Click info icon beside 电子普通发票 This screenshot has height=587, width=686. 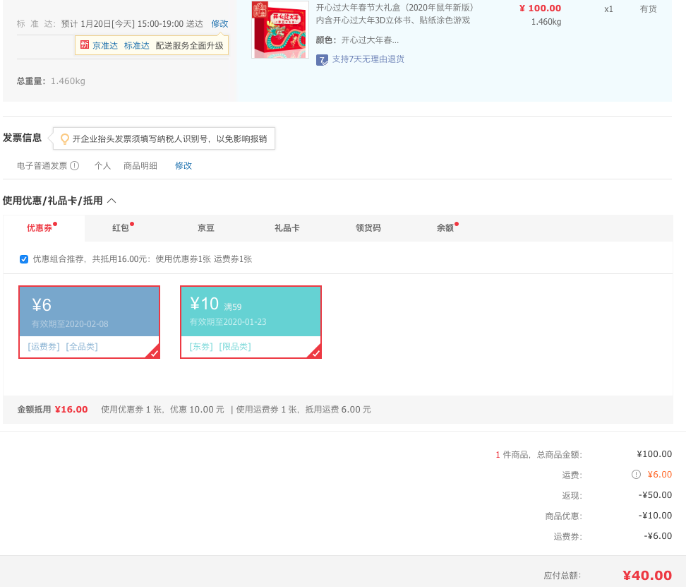pos(75,165)
